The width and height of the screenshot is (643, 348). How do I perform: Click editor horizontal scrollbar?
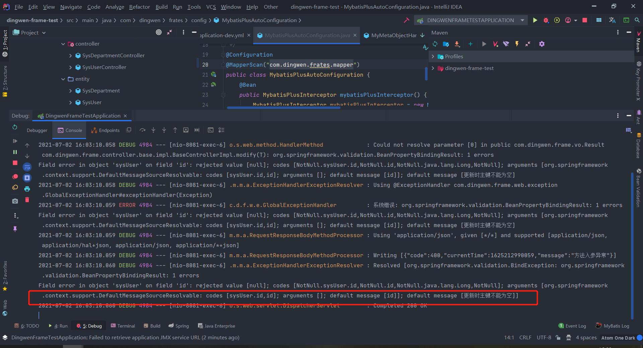pyautogui.click(x=283, y=108)
